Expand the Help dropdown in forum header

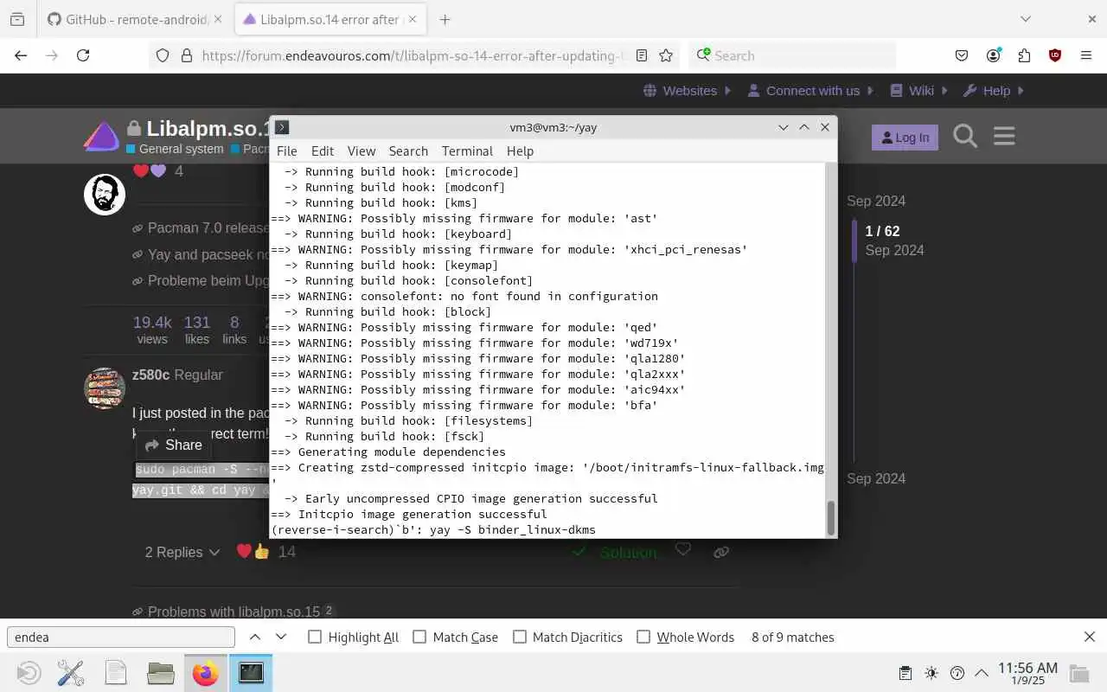(x=994, y=90)
